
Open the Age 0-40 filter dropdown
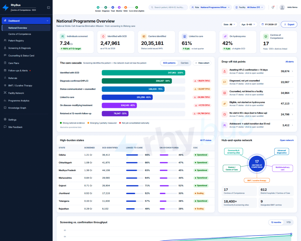click(x=248, y=24)
